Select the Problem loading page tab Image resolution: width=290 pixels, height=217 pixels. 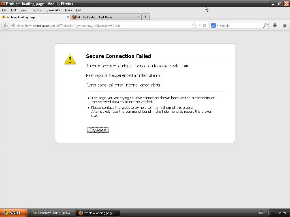coord(35,17)
